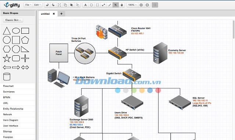
Task: Switch to the untitled document tab
Action: click(45, 14)
